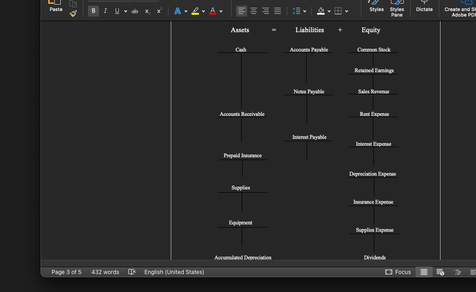Toggle Italic formatting
This screenshot has height=292, width=476.
click(105, 11)
